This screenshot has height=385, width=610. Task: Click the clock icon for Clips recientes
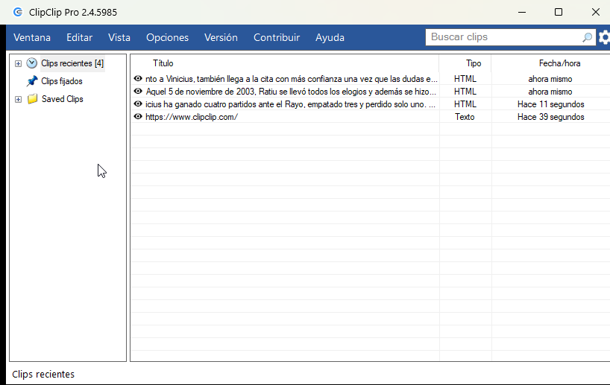(31, 63)
